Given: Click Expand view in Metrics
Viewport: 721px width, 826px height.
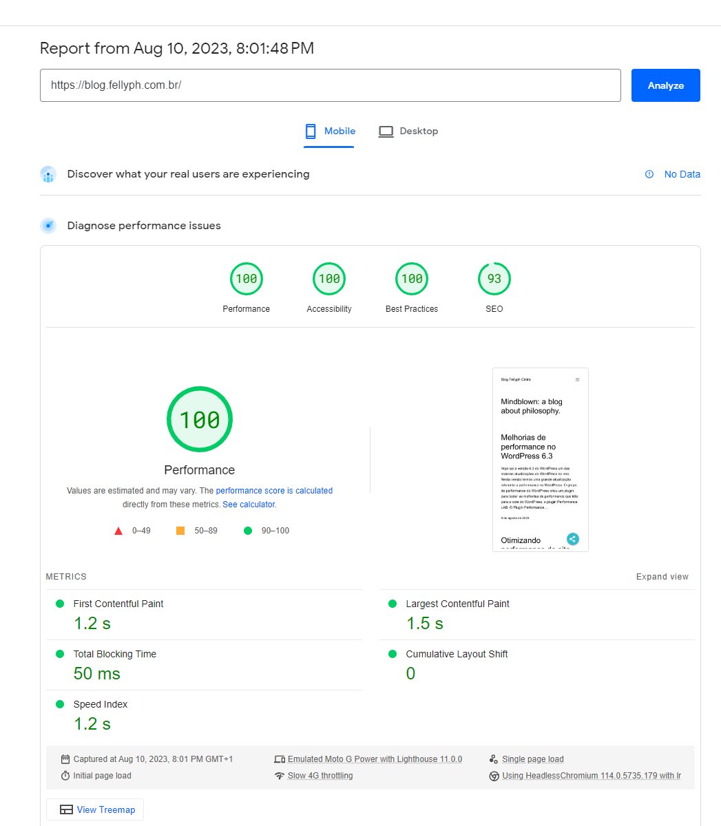Looking at the screenshot, I should [662, 577].
